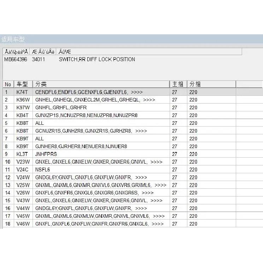Select SWITCH,RR DIFF LOCK POSITION description
The height and width of the screenshot is (263, 263).
coord(97,59)
